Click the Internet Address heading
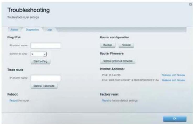This screenshot has height=124, width=193. pos(112,69)
